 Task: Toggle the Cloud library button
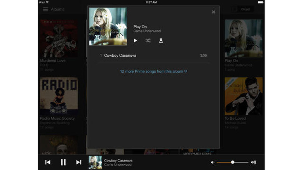[x=242, y=9]
